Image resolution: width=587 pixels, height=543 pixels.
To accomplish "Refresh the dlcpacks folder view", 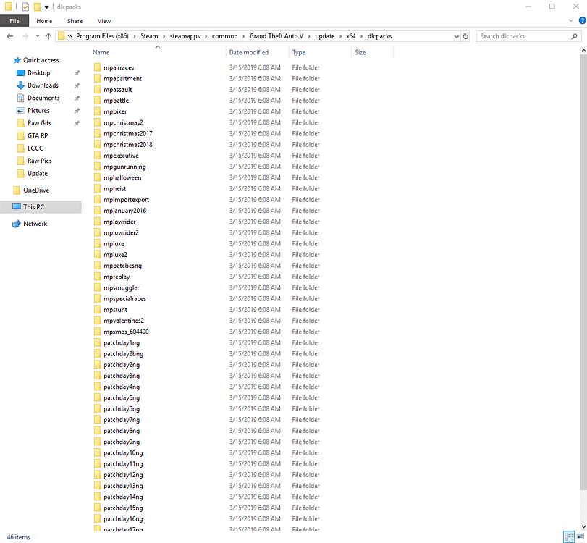I will [x=465, y=36].
